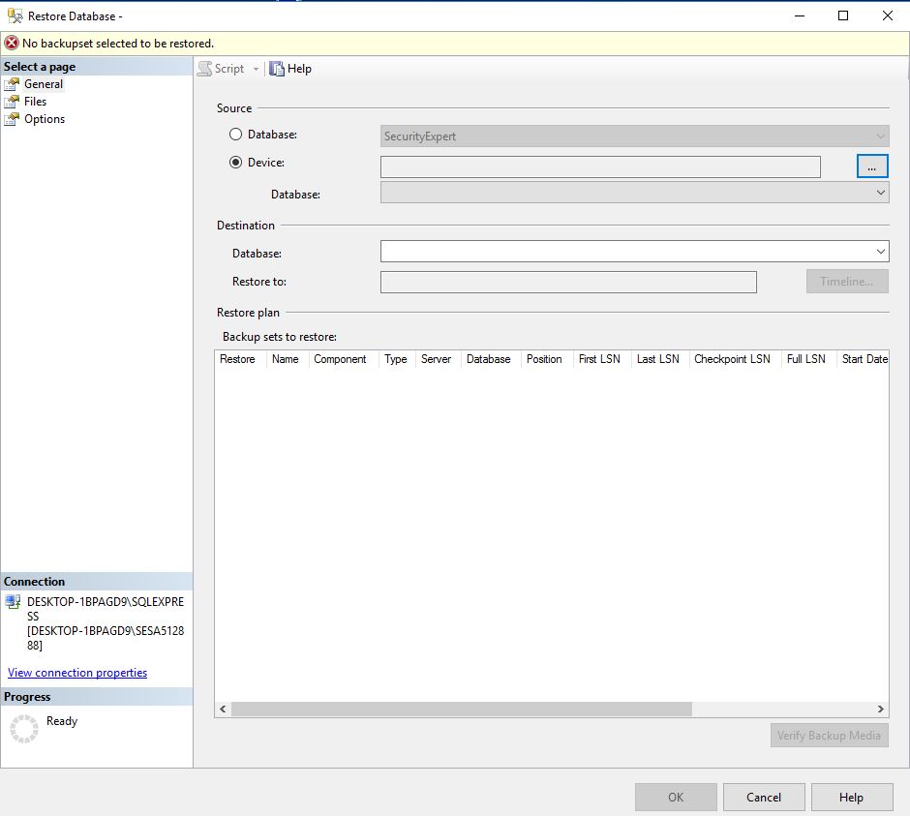Click the Script toolbar icon
The height and width of the screenshot is (816, 910).
coord(205,69)
